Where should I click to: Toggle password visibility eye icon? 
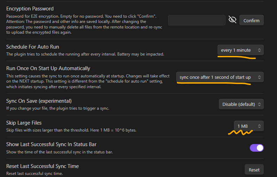232,19
